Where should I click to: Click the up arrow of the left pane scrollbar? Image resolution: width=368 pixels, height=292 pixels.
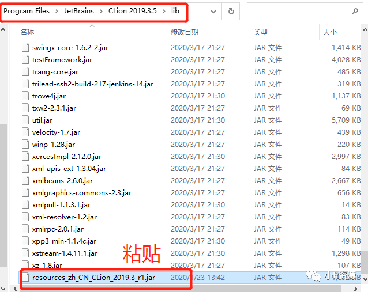pyautogui.click(x=3, y=29)
